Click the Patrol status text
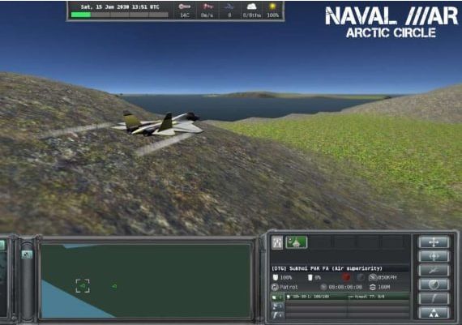The height and width of the screenshot is (325, 462). [x=289, y=287]
